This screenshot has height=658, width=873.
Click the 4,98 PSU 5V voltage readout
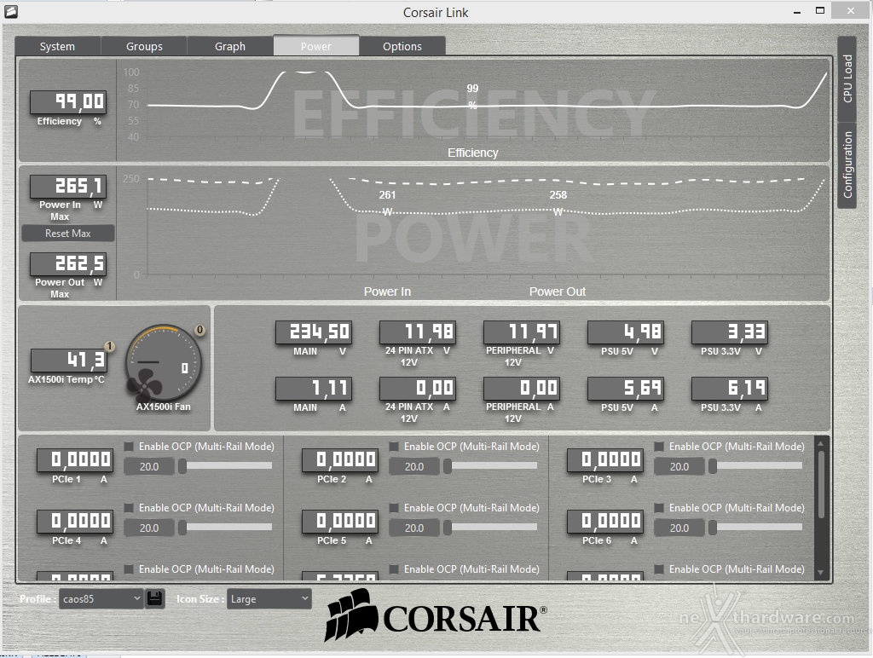click(626, 332)
